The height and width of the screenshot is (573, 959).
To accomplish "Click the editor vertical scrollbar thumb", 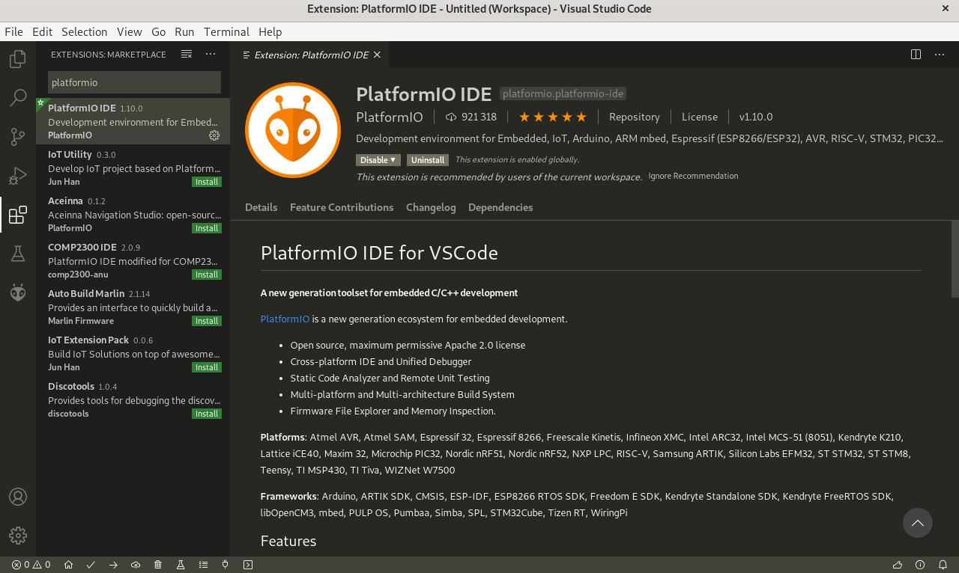I will (x=955, y=258).
